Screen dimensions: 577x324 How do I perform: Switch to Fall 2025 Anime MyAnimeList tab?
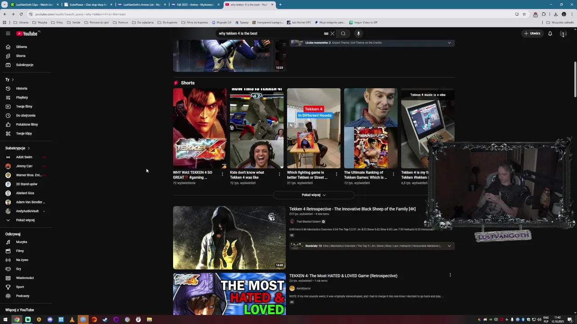click(x=195, y=4)
